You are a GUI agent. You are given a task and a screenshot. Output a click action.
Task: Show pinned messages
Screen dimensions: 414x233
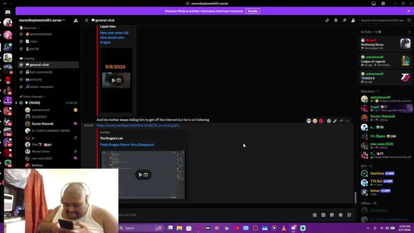pyautogui.click(x=344, y=20)
